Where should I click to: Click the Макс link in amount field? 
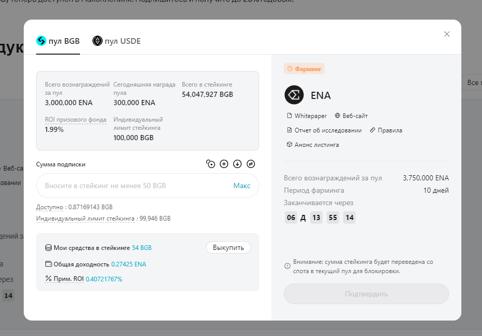242,186
